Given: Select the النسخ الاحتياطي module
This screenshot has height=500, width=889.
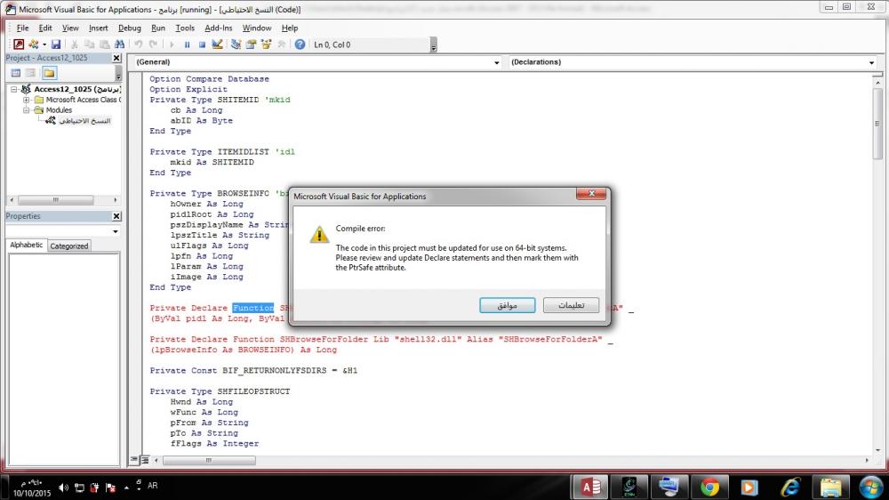Looking at the screenshot, I should pyautogui.click(x=84, y=121).
